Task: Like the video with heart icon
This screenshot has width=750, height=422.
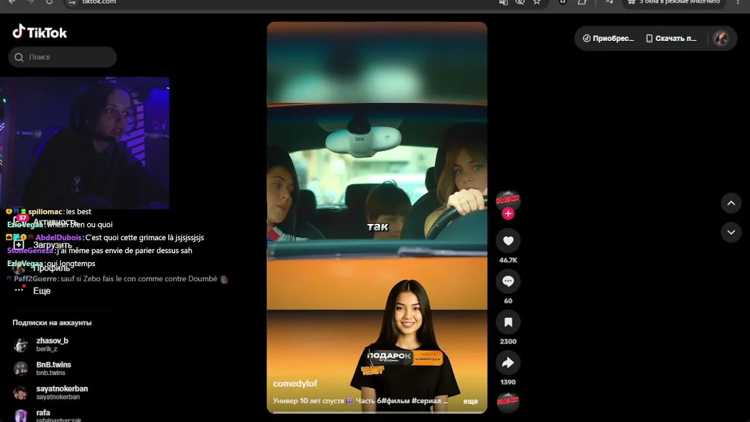Action: pyautogui.click(x=508, y=241)
